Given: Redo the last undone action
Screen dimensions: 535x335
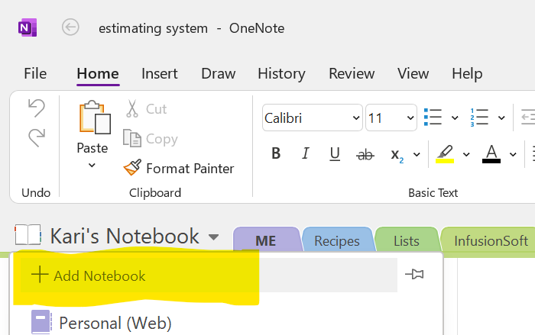Looking at the screenshot, I should [36, 137].
